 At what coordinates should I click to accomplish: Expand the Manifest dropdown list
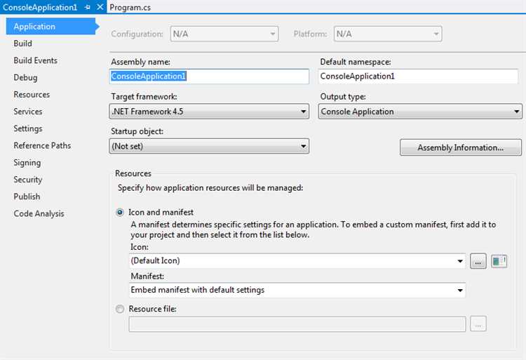point(297,290)
